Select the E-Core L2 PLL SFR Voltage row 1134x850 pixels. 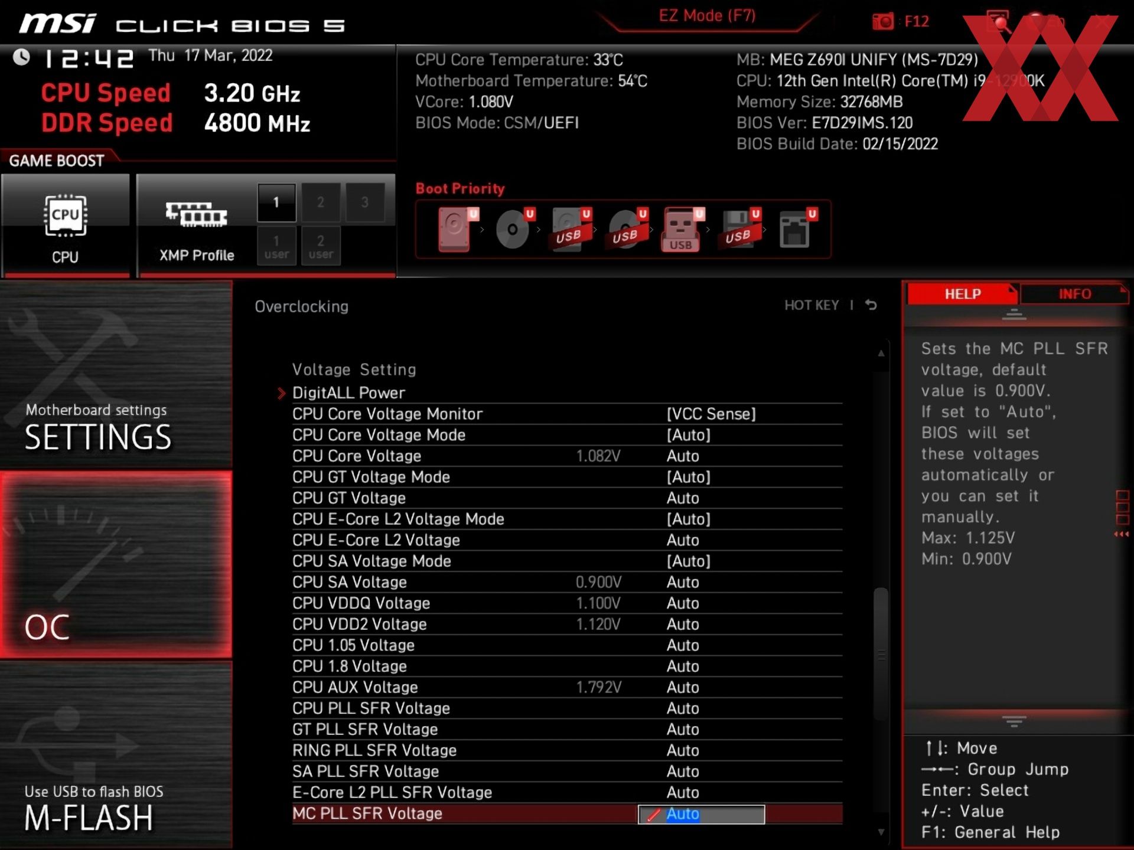pos(567,792)
